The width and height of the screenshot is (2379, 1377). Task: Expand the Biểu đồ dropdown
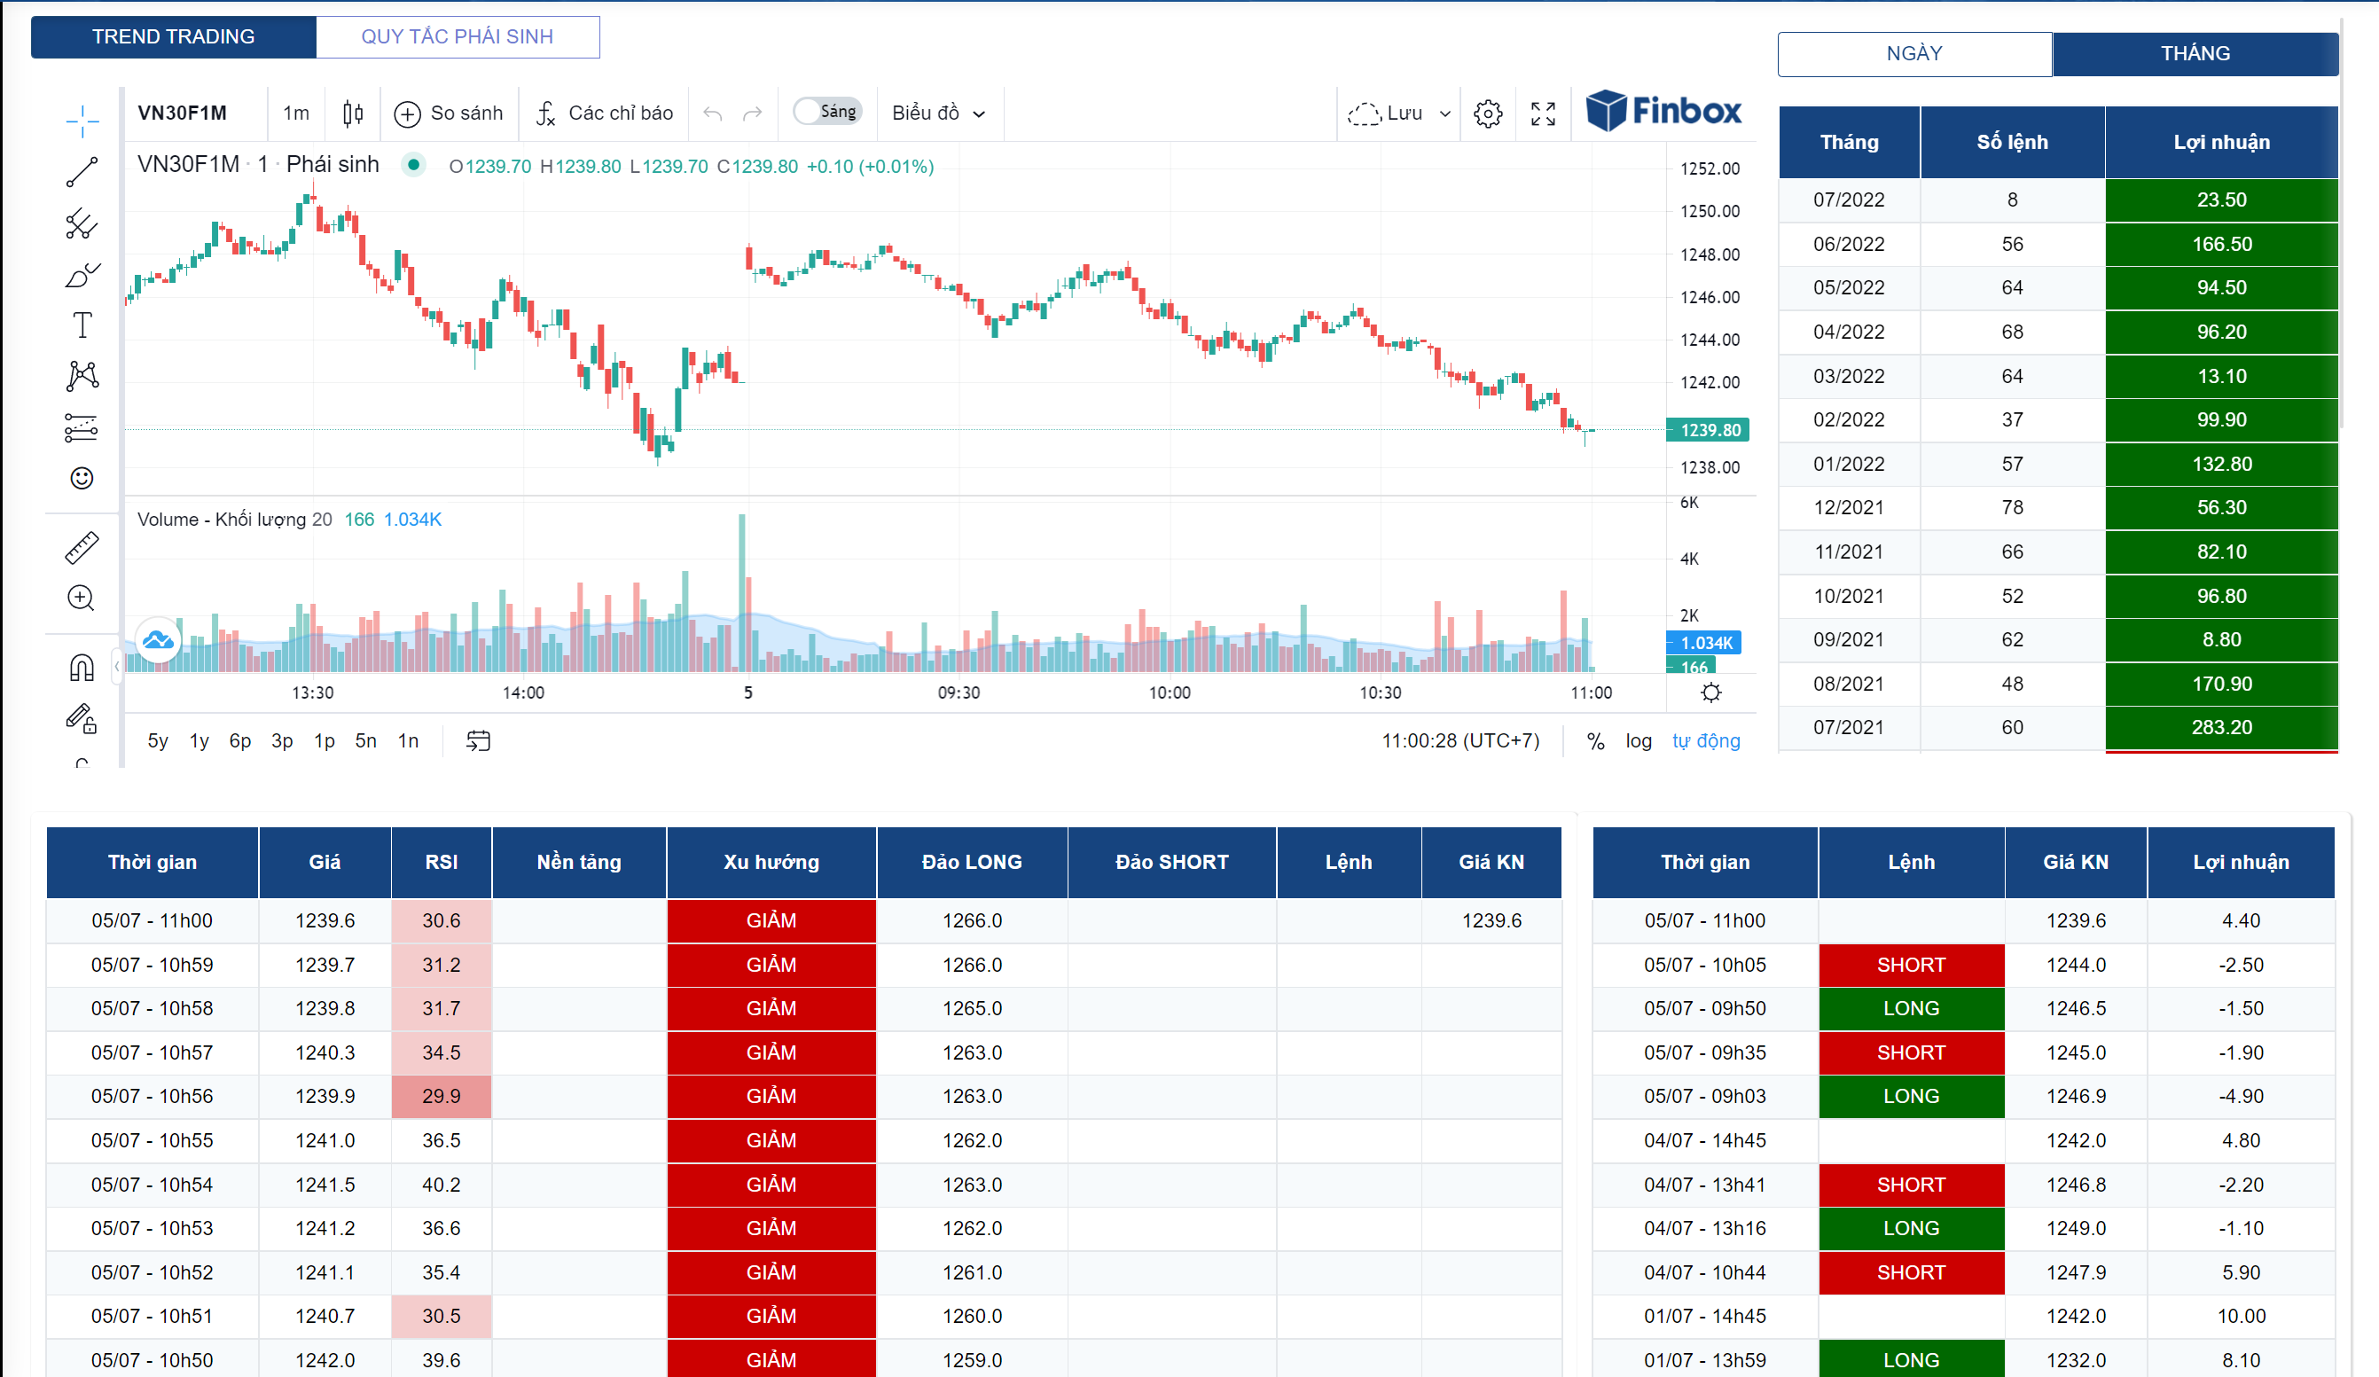pos(938,113)
